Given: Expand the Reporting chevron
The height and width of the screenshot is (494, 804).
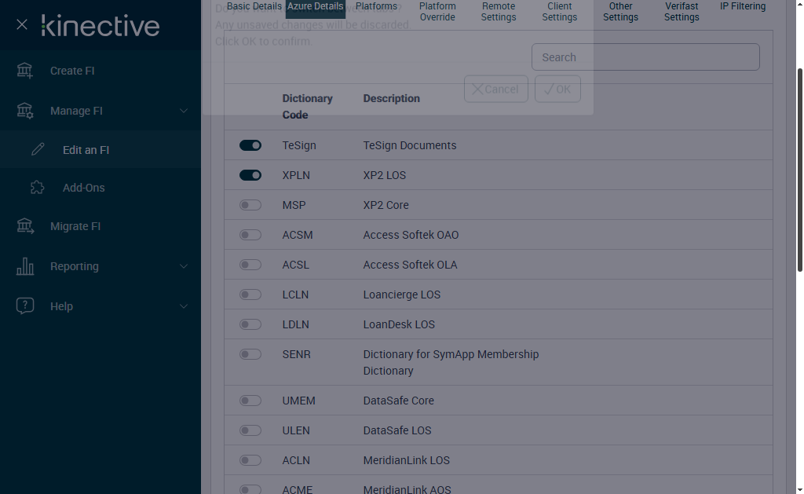Looking at the screenshot, I should coord(183,266).
